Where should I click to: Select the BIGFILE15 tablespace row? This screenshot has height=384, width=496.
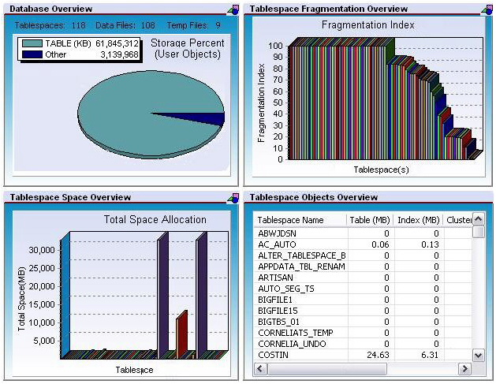pyautogui.click(x=364, y=311)
